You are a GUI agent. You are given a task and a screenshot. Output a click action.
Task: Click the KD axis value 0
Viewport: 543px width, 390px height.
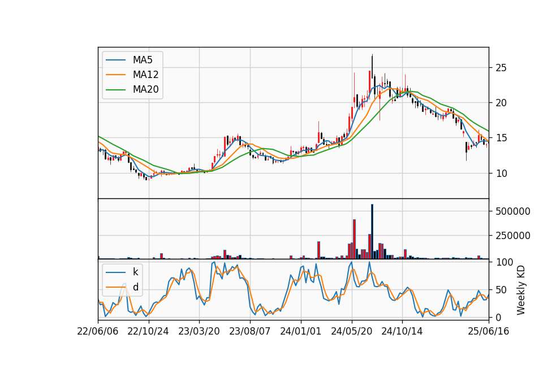coord(498,317)
